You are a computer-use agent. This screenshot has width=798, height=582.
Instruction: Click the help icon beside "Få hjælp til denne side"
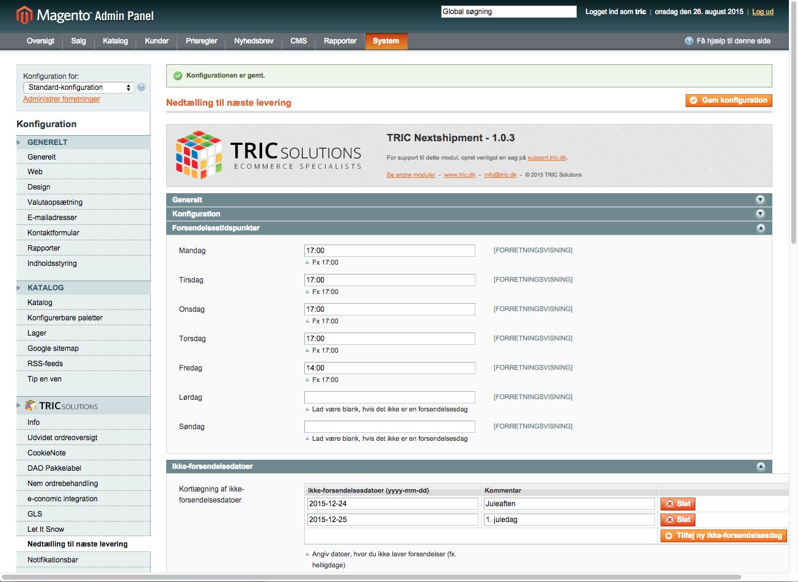[x=689, y=41]
